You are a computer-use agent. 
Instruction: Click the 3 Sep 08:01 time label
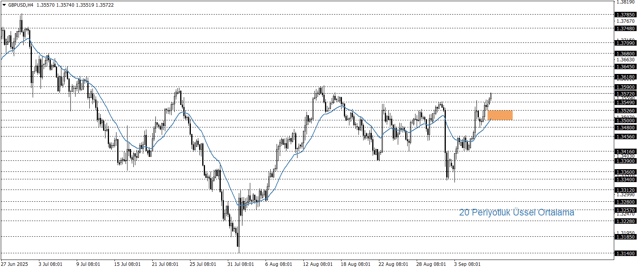click(x=467, y=264)
